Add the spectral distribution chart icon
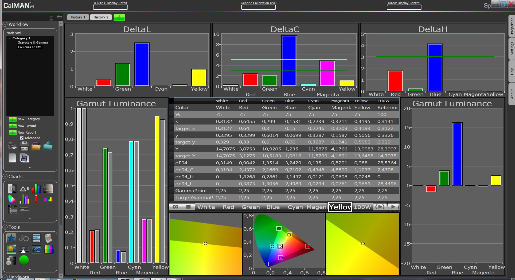 point(48,199)
